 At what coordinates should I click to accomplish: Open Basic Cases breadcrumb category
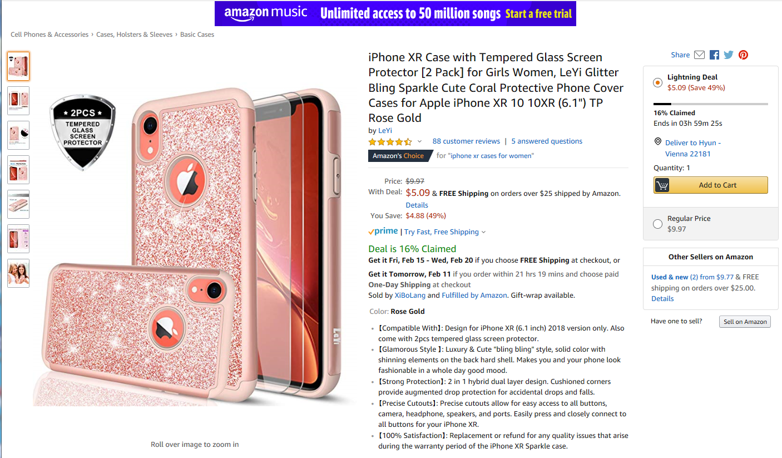197,35
